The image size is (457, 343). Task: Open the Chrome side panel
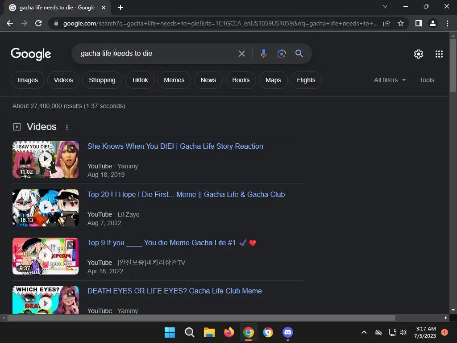pos(419,23)
